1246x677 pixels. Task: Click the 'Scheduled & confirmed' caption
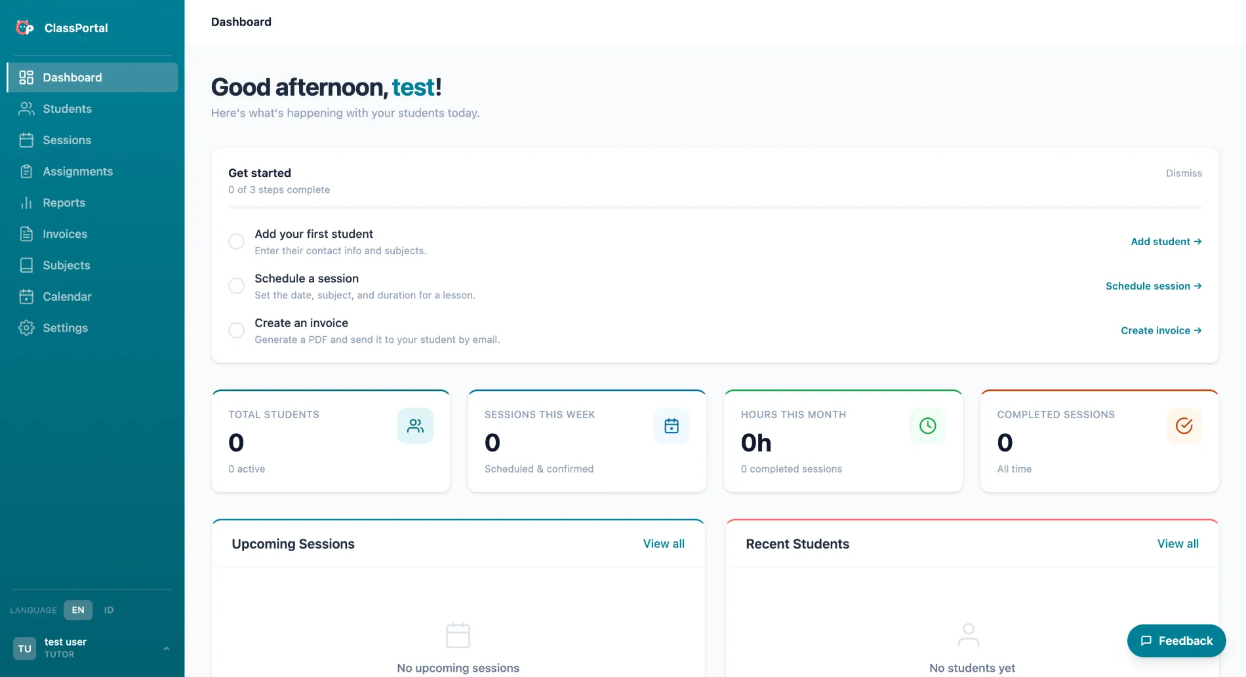pyautogui.click(x=539, y=469)
